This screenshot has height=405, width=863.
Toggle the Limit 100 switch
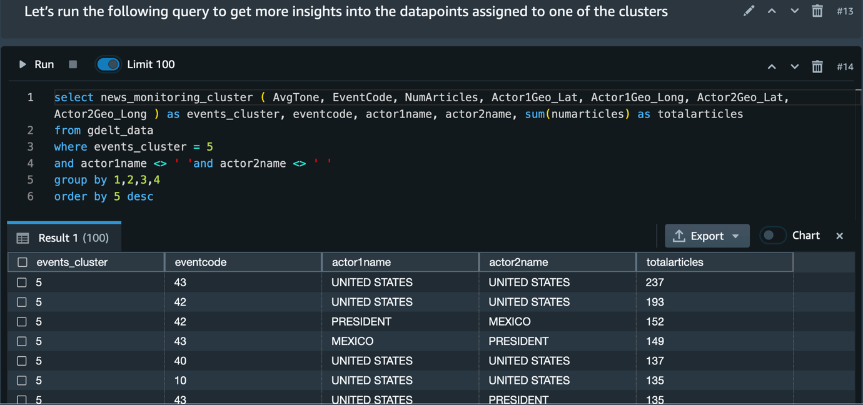click(x=108, y=64)
